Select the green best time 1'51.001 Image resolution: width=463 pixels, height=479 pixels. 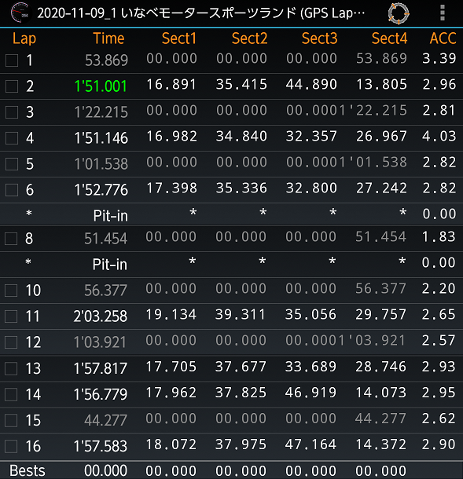point(101,86)
